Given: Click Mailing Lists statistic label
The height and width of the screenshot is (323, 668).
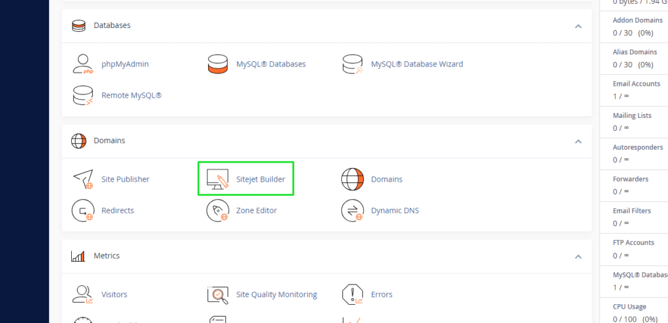Looking at the screenshot, I should click(x=632, y=116).
